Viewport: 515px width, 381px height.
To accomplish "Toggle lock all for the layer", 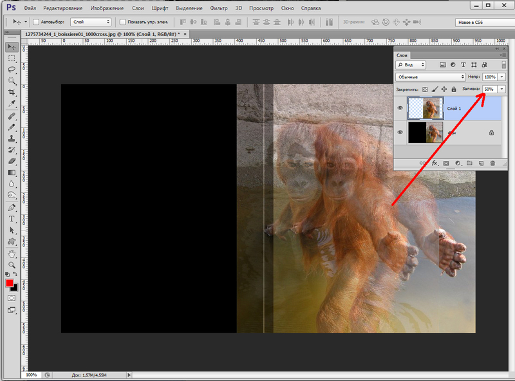I will point(454,89).
